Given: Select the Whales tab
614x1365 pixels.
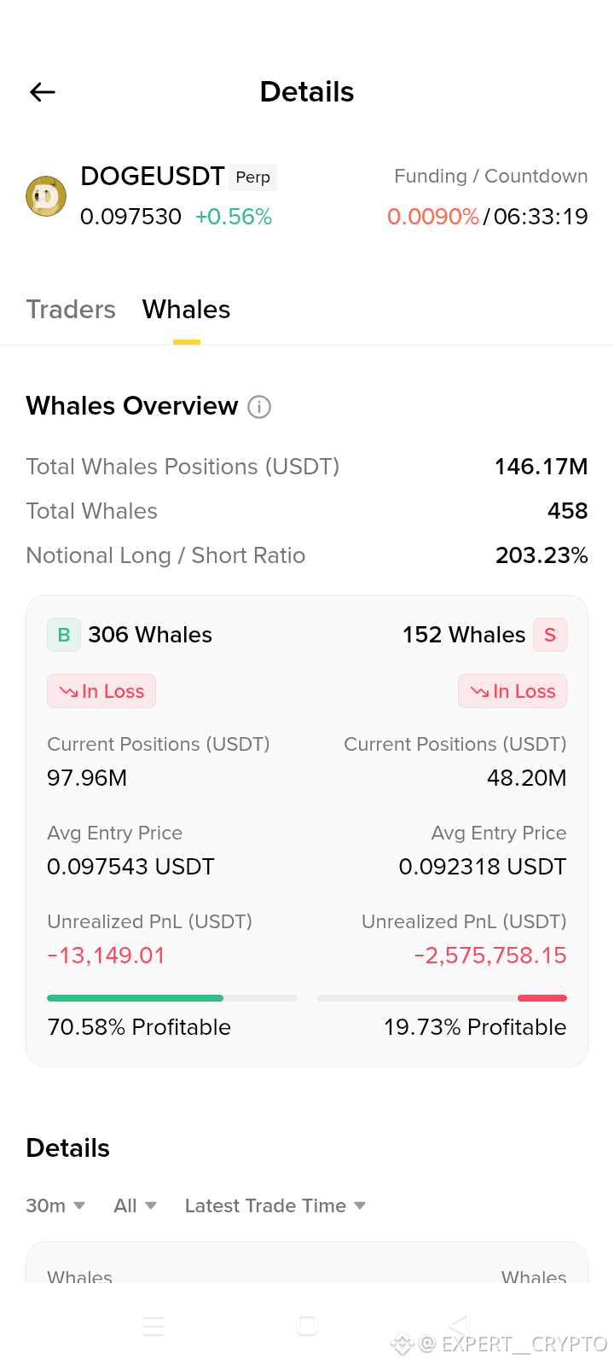Looking at the screenshot, I should click(x=187, y=309).
